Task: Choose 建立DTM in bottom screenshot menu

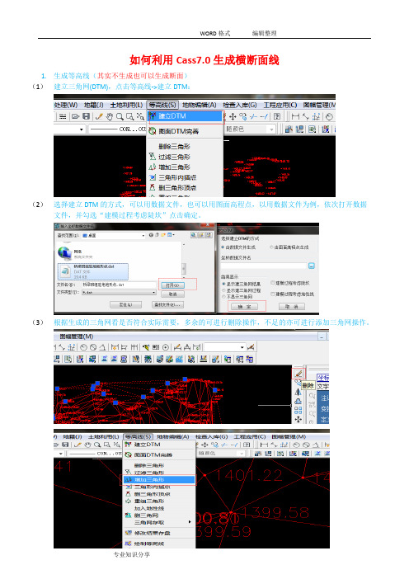Action: pyautogui.click(x=158, y=445)
